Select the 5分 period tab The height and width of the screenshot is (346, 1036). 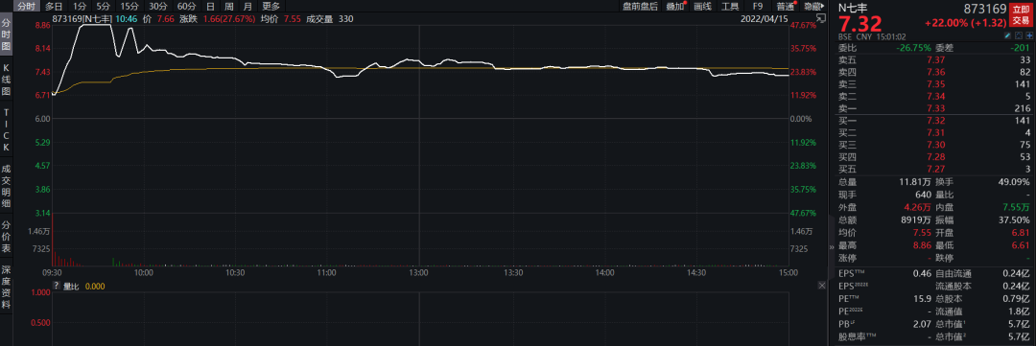[103, 6]
